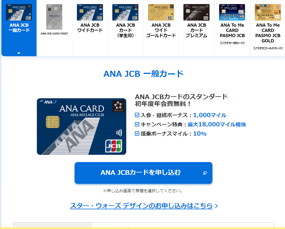Click the JCB logo on the large card
This screenshot has width=285, height=229.
(113, 146)
